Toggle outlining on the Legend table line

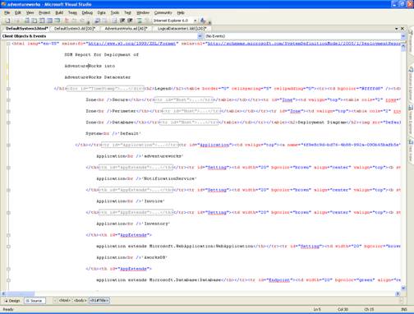(x=8, y=89)
